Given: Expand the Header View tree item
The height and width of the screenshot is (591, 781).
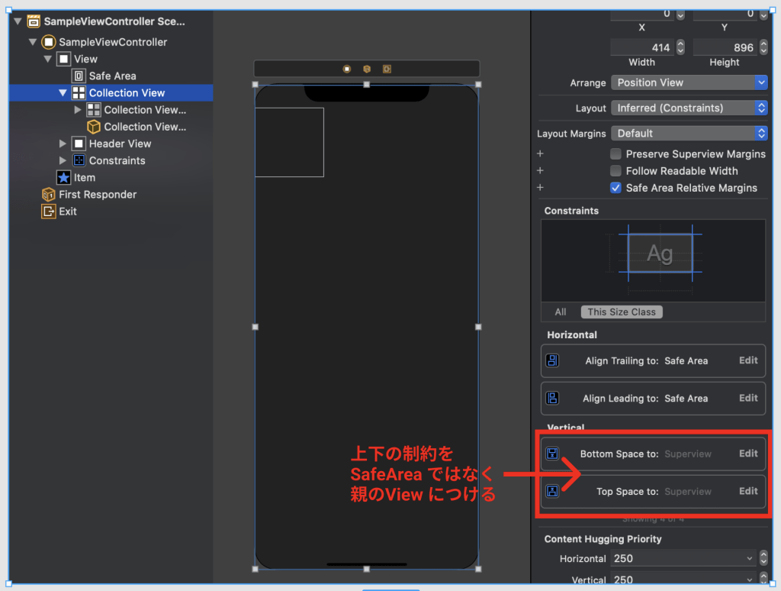Looking at the screenshot, I should [63, 144].
